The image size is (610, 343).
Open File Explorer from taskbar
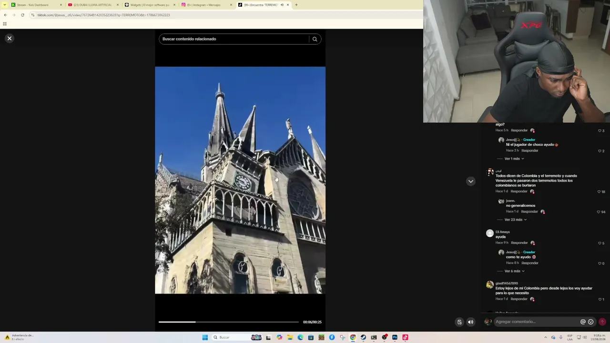290,337
